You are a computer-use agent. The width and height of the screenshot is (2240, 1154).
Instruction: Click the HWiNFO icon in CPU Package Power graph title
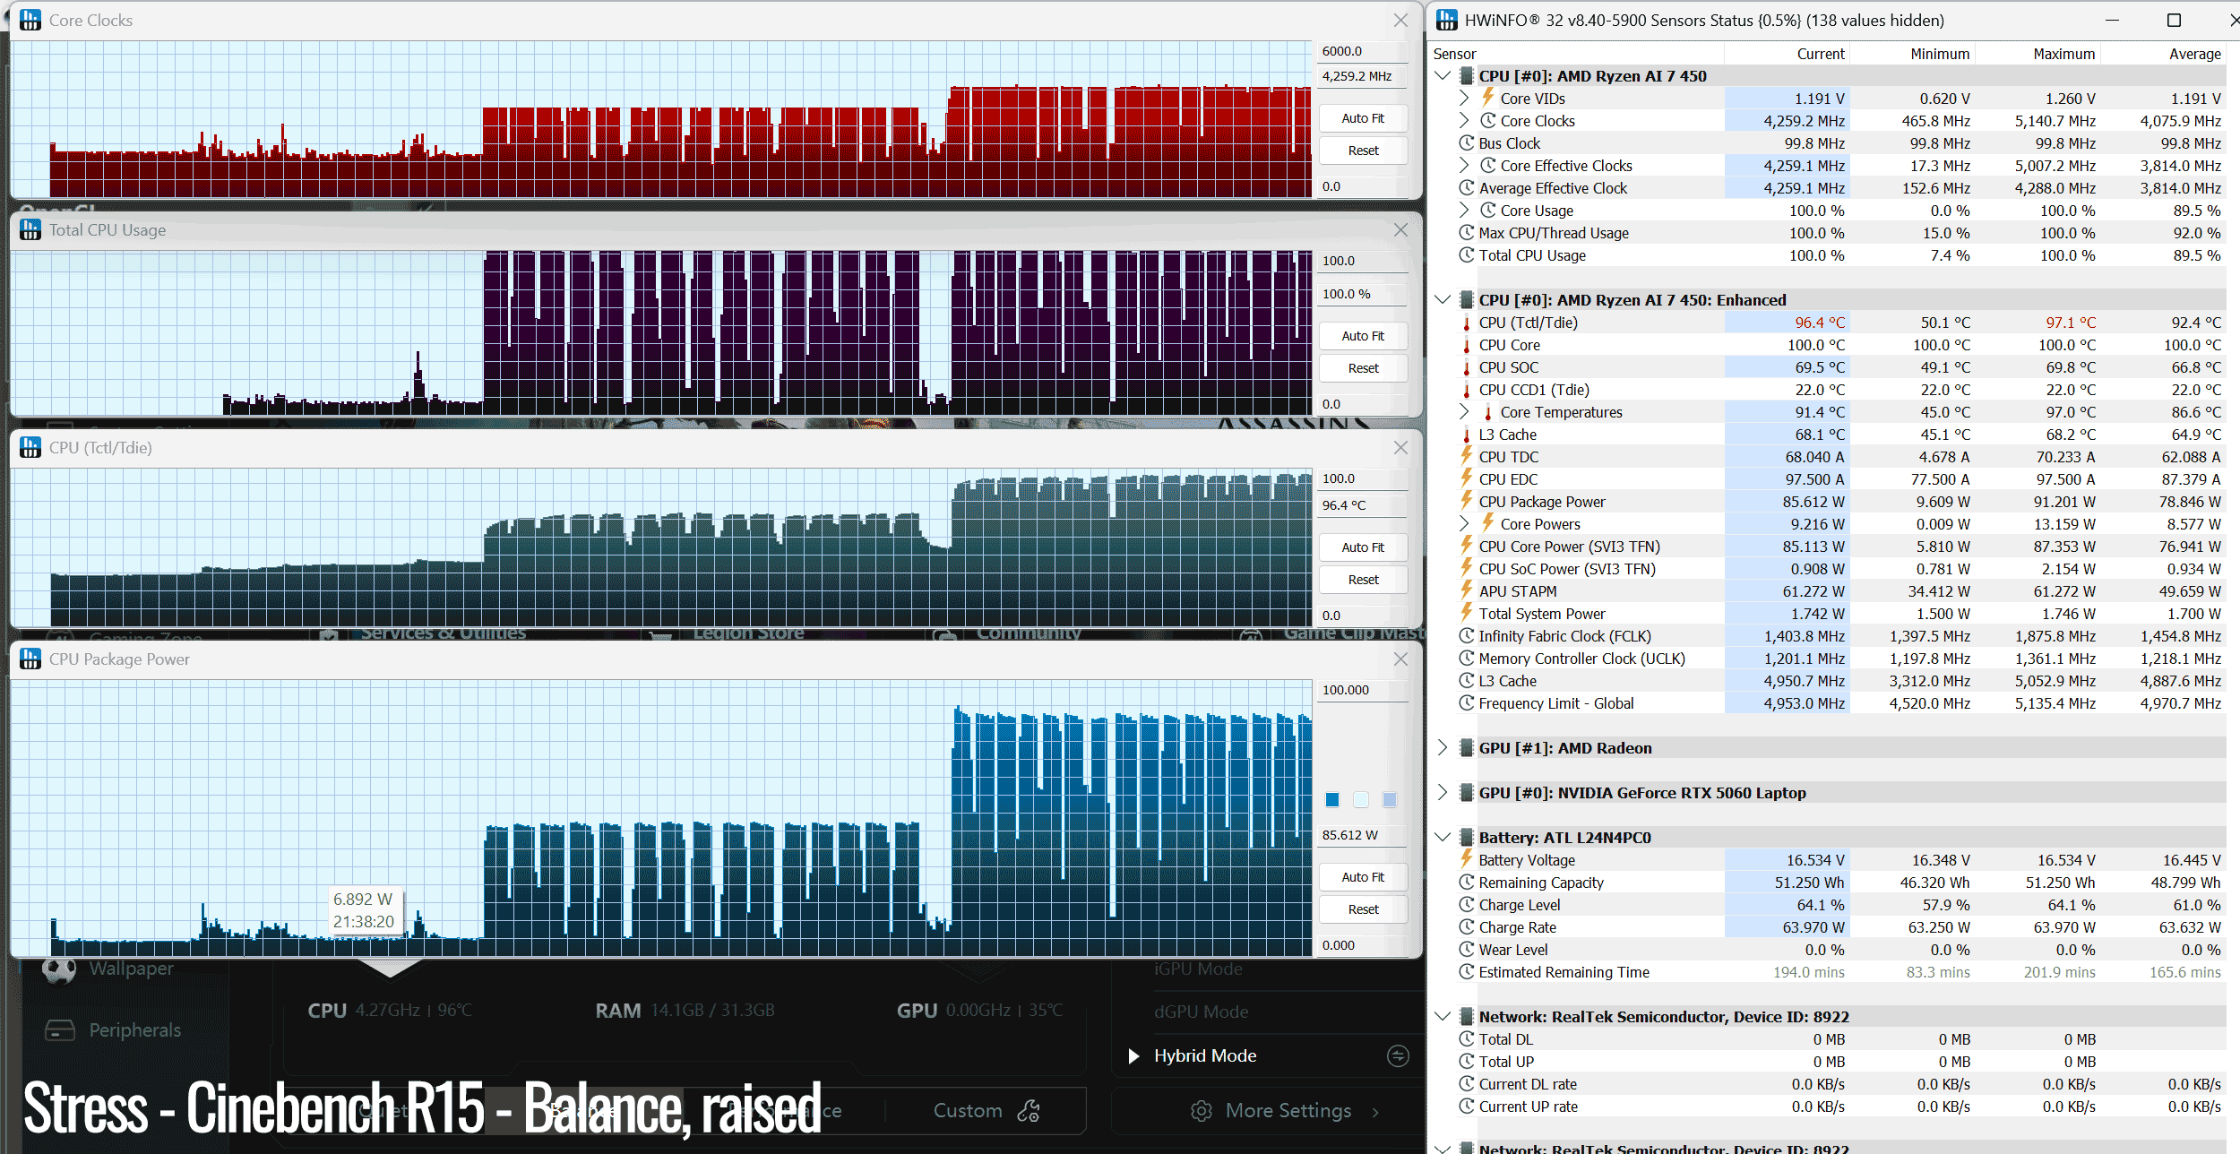coord(30,659)
